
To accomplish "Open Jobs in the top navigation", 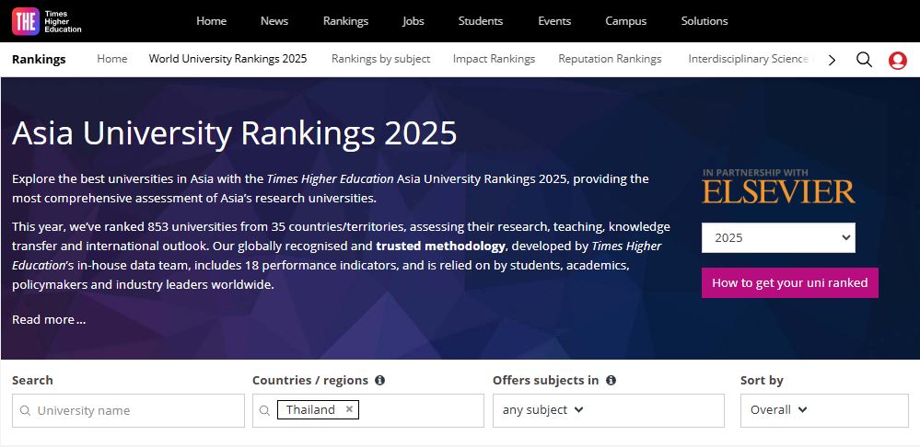I will pyautogui.click(x=413, y=21).
